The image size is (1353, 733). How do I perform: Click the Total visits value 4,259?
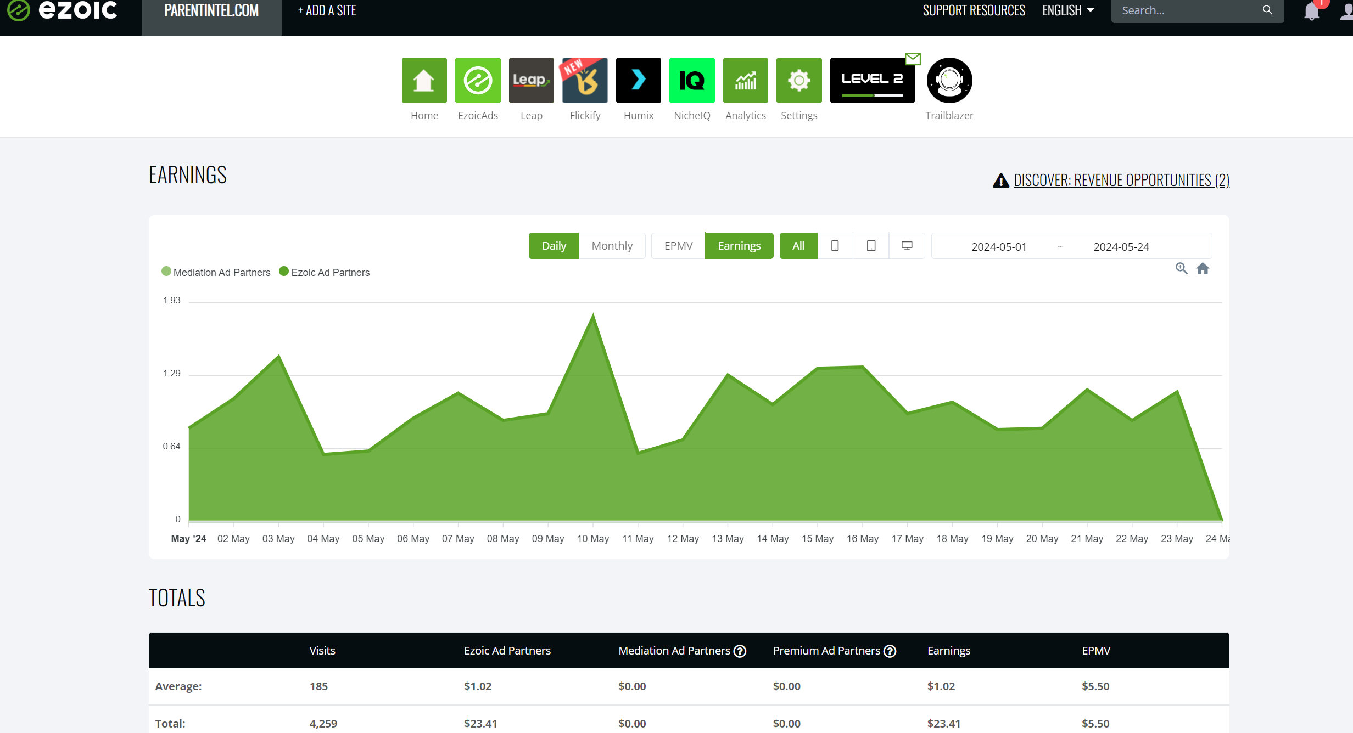tap(323, 723)
